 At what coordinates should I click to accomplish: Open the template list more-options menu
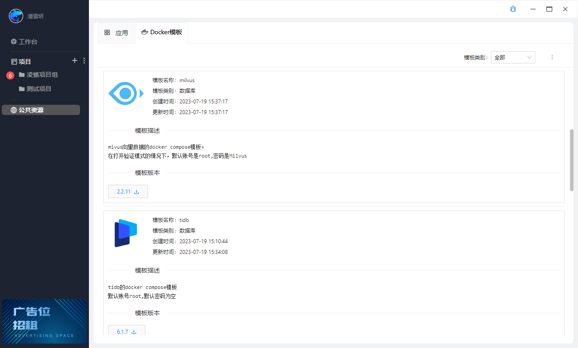coord(552,57)
